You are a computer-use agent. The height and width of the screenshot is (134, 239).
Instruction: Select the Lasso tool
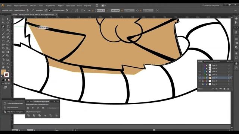point(7,23)
